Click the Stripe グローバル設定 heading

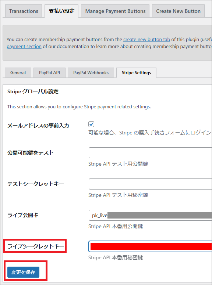coord(33,91)
